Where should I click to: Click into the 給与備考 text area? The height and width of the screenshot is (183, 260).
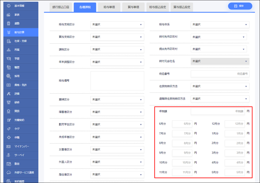click(117, 81)
